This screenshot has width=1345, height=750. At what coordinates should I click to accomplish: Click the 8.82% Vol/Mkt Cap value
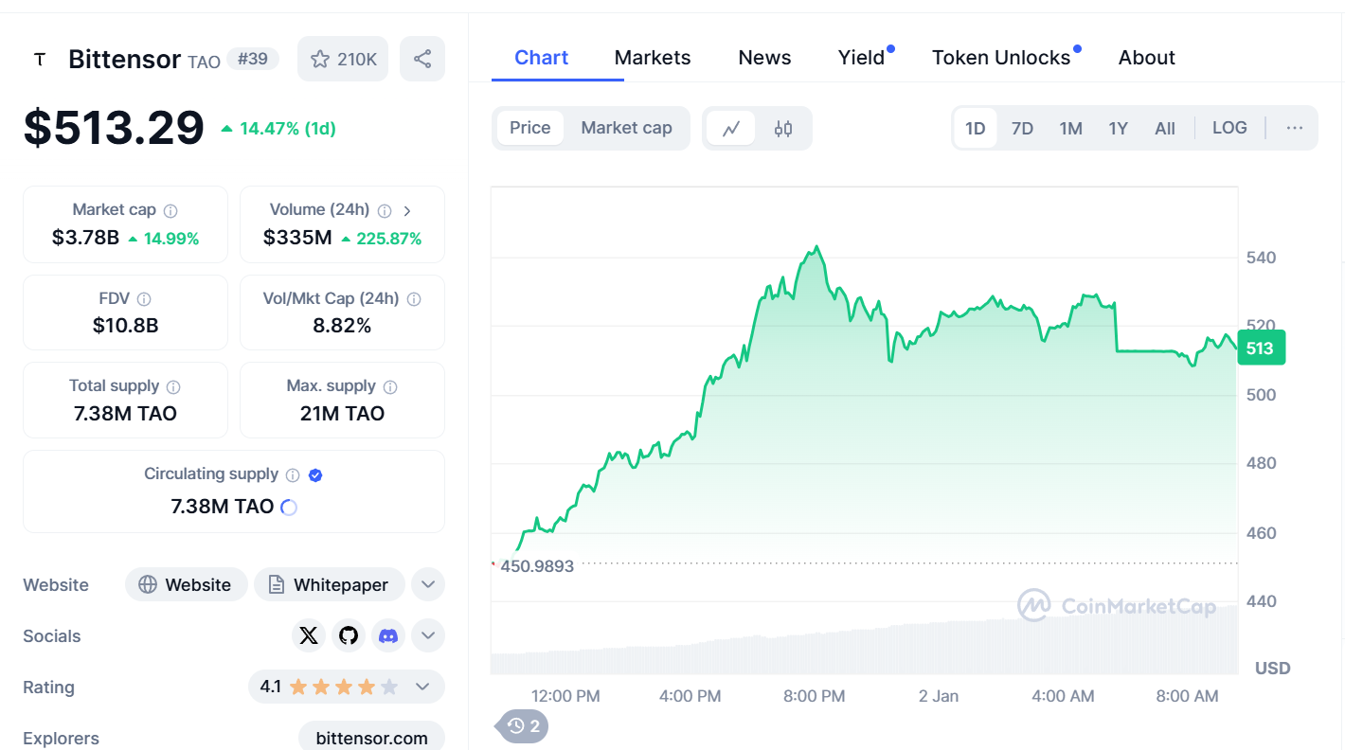click(342, 326)
